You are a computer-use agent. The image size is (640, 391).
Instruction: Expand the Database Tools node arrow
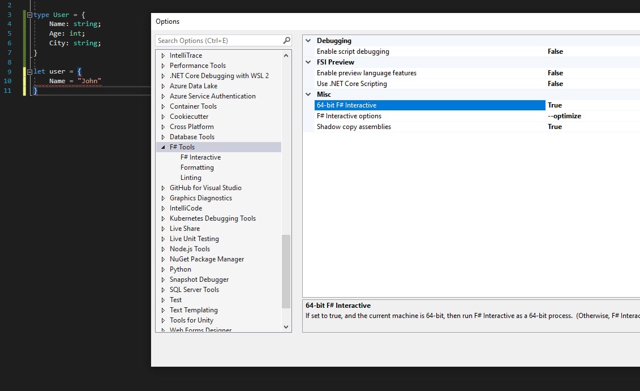tap(164, 137)
